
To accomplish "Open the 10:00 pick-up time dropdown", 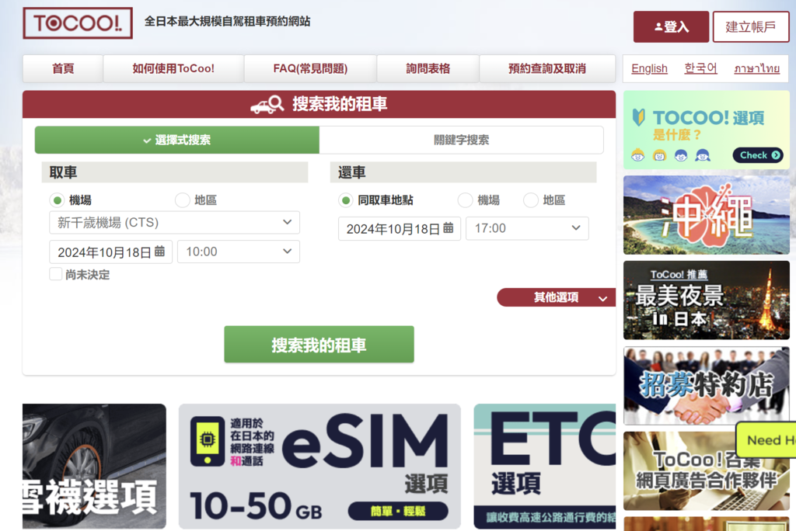I will (239, 252).
